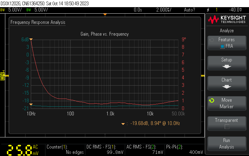Click the -21 gain axis label
Screen dimensions: 249x156
click(x=26, y=108)
